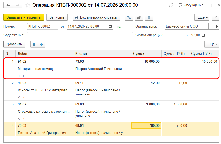The image size is (221, 144).
Task: Open the report list icon in toolbar
Action: point(149,17)
